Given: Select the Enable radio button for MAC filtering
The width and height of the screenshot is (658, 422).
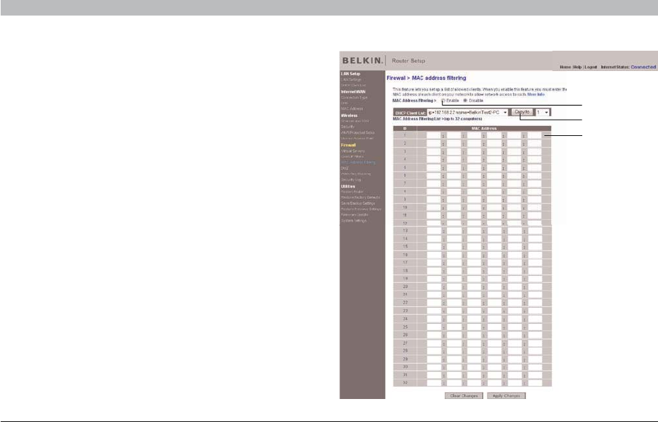Looking at the screenshot, I should click(444, 101).
